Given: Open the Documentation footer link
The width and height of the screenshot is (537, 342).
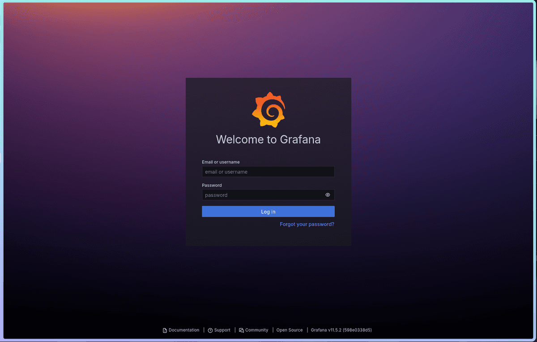Looking at the screenshot, I should [x=181, y=330].
